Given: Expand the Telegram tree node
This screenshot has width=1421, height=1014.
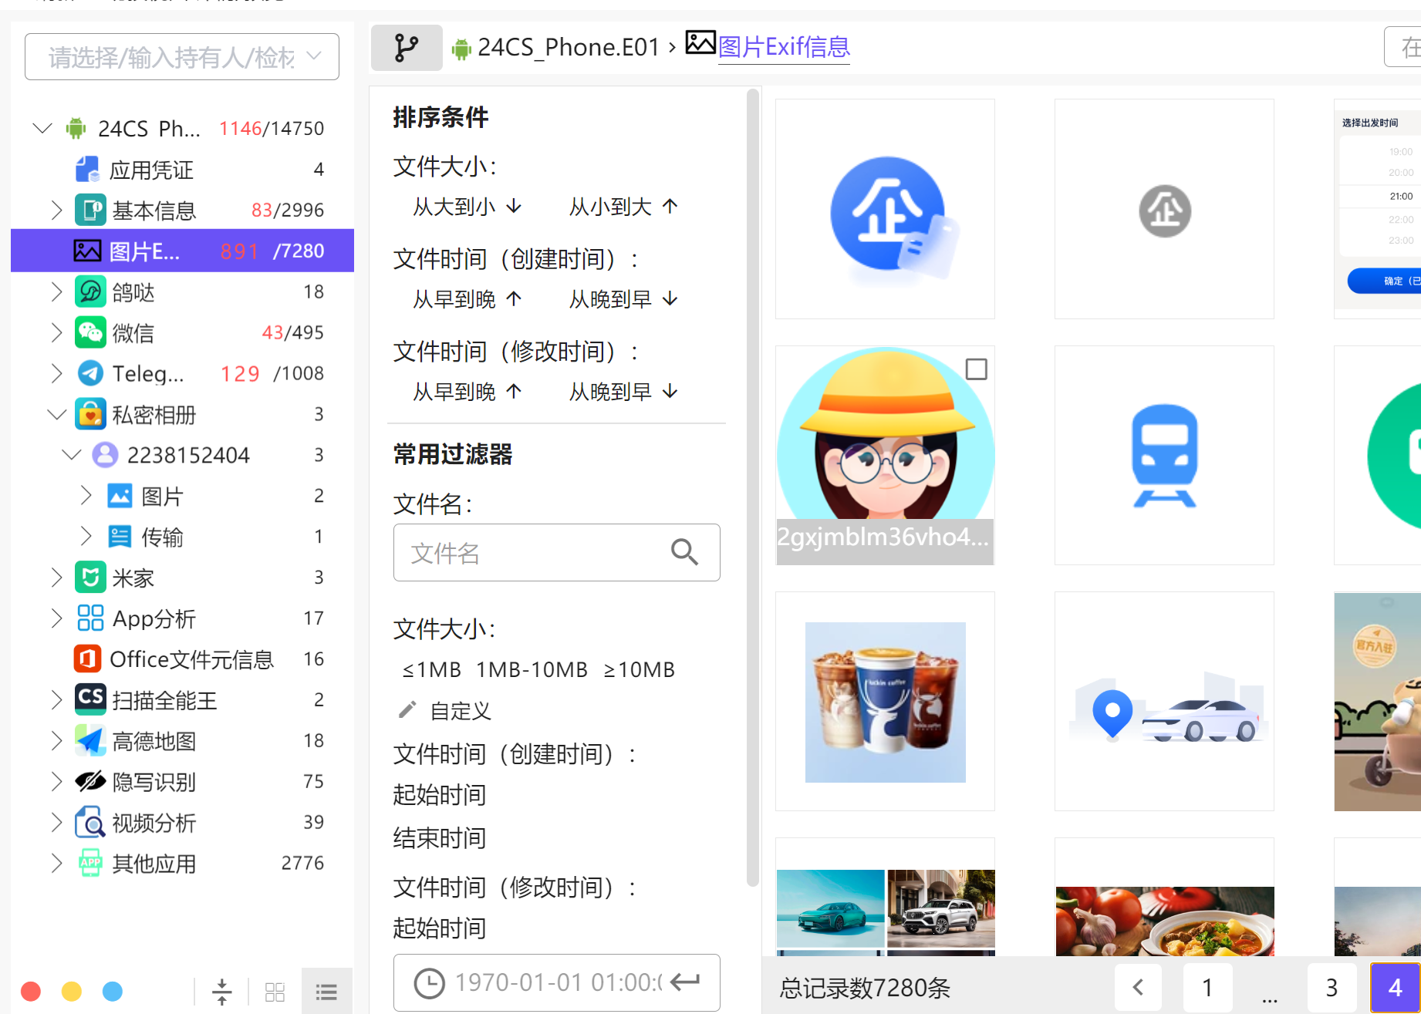Looking at the screenshot, I should 56,374.
